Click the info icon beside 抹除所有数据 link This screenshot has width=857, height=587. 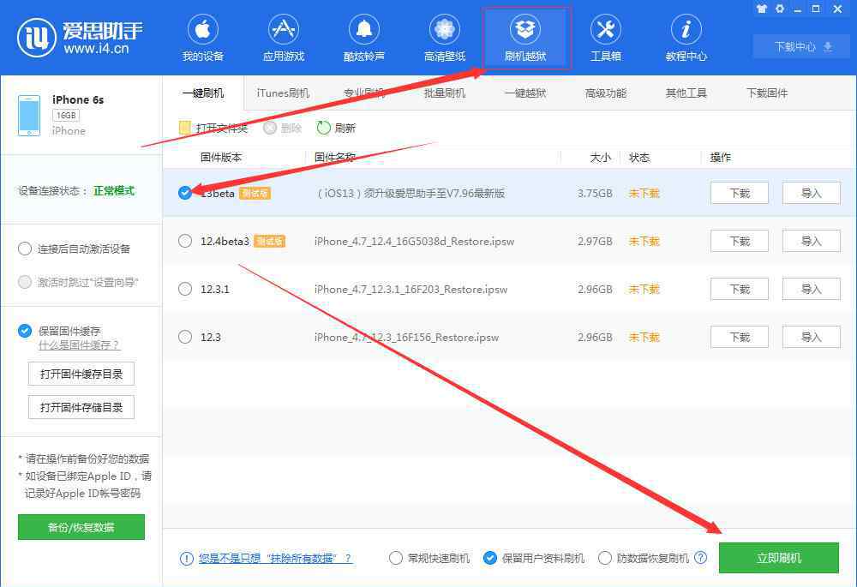[x=186, y=558]
